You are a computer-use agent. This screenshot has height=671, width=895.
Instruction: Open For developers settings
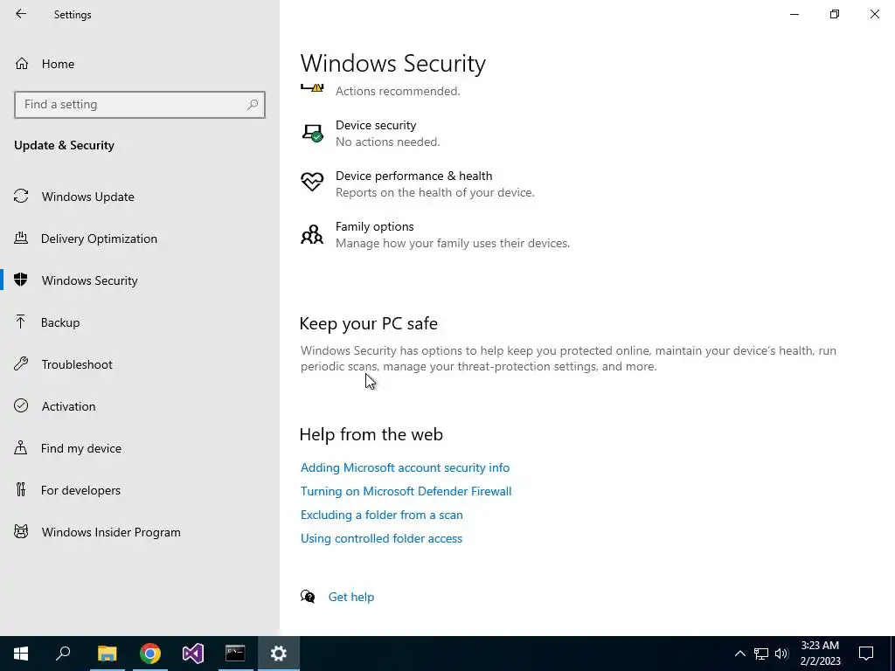pyautogui.click(x=80, y=490)
